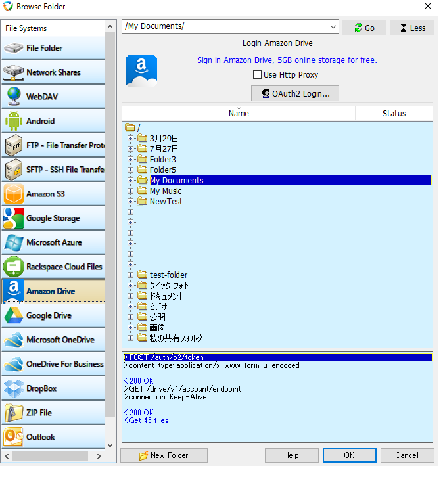Viewport: 445px width, 477px height.
Task: Click the large Amazon Drive logo
Action: click(x=141, y=70)
